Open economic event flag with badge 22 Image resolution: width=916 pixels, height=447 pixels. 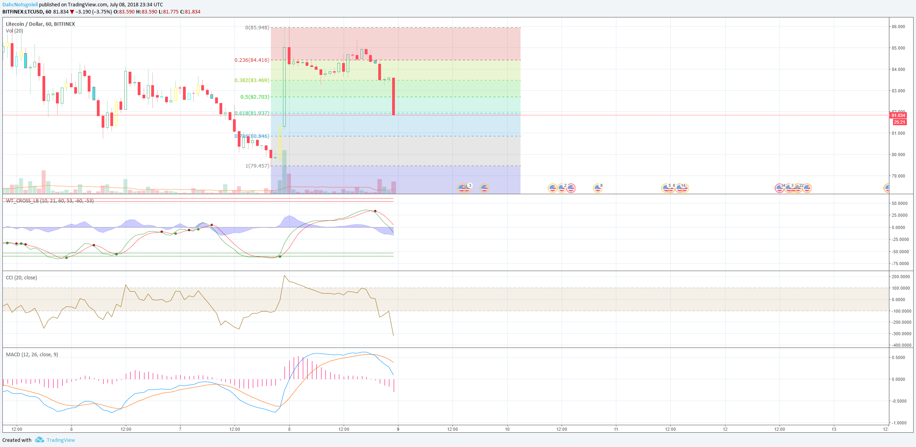[798, 188]
